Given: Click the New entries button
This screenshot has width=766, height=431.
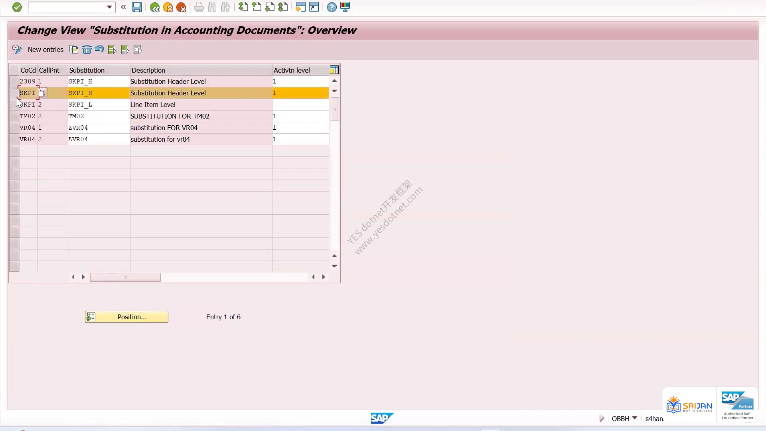Looking at the screenshot, I should coord(45,49).
